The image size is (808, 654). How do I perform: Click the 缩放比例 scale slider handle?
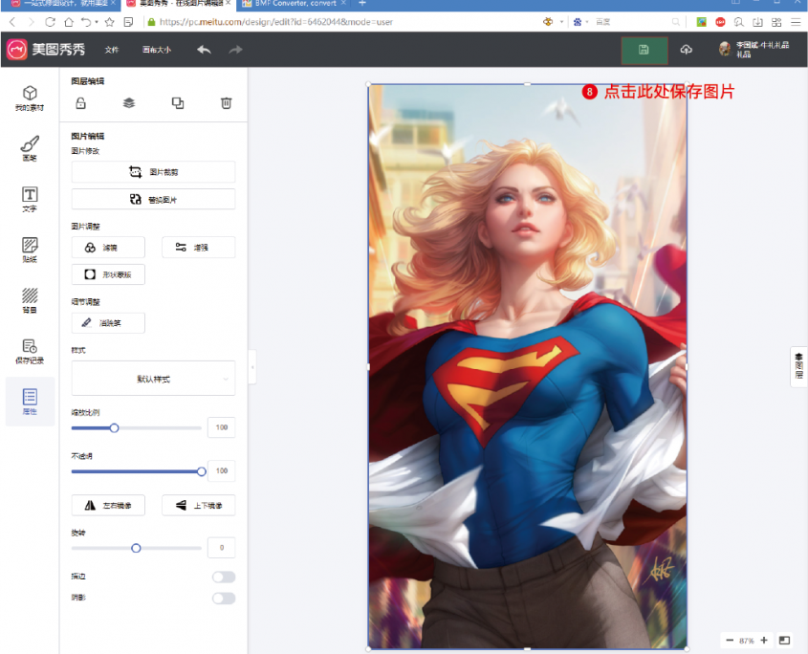[x=115, y=427]
